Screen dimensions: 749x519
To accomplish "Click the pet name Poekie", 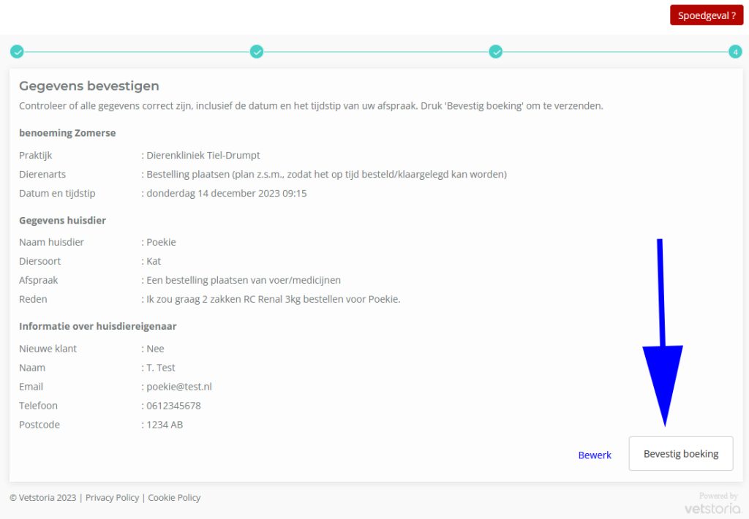I will point(161,242).
